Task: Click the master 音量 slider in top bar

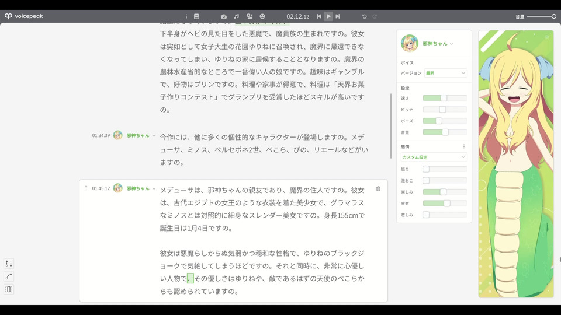Action: click(542, 16)
